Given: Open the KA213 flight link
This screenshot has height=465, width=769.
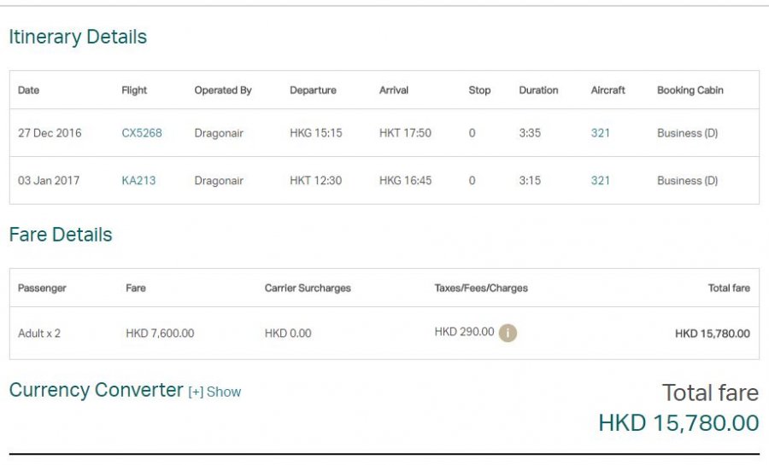Looking at the screenshot, I should pyautogui.click(x=138, y=181).
